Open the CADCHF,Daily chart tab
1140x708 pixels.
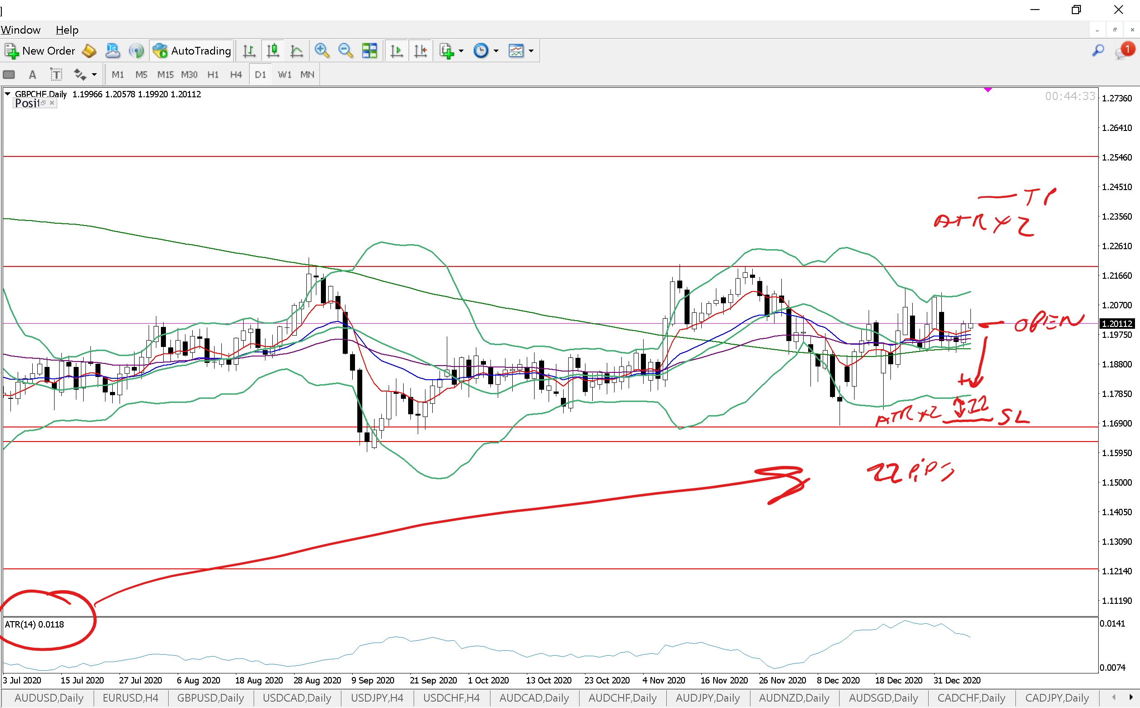971,698
